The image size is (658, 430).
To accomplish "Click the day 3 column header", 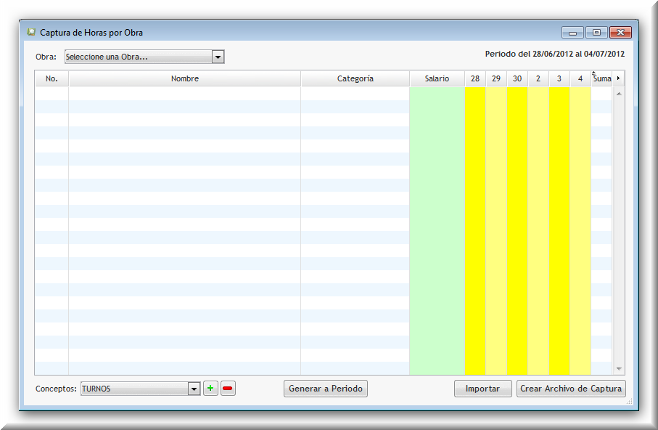I will (x=559, y=78).
